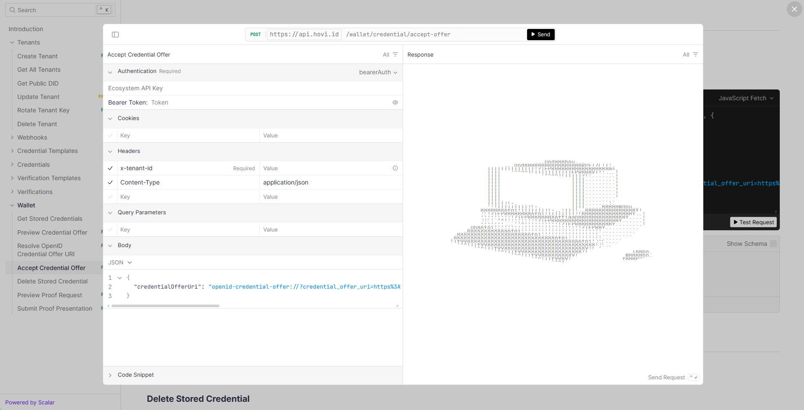Click the Bearer Token input field

tap(268, 102)
